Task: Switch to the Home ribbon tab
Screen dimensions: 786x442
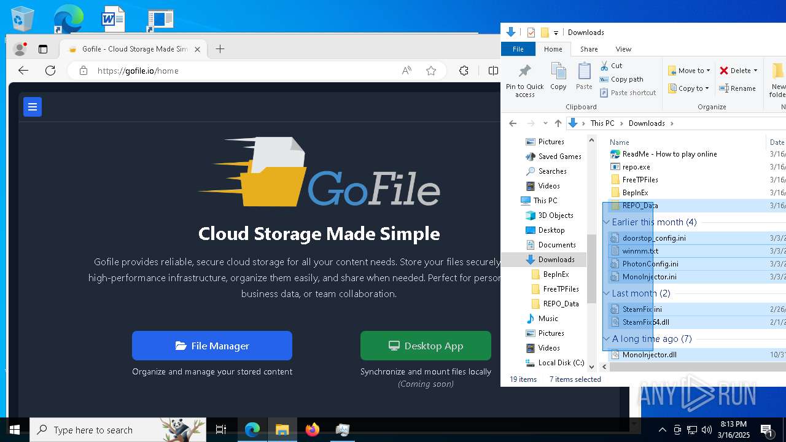Action: click(553, 49)
